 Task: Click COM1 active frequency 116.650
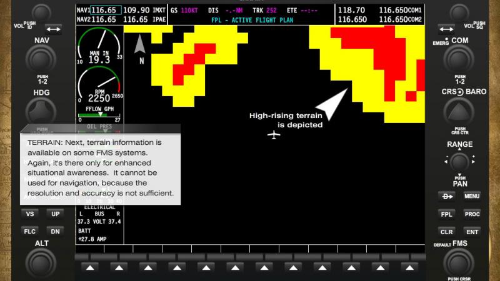point(393,10)
